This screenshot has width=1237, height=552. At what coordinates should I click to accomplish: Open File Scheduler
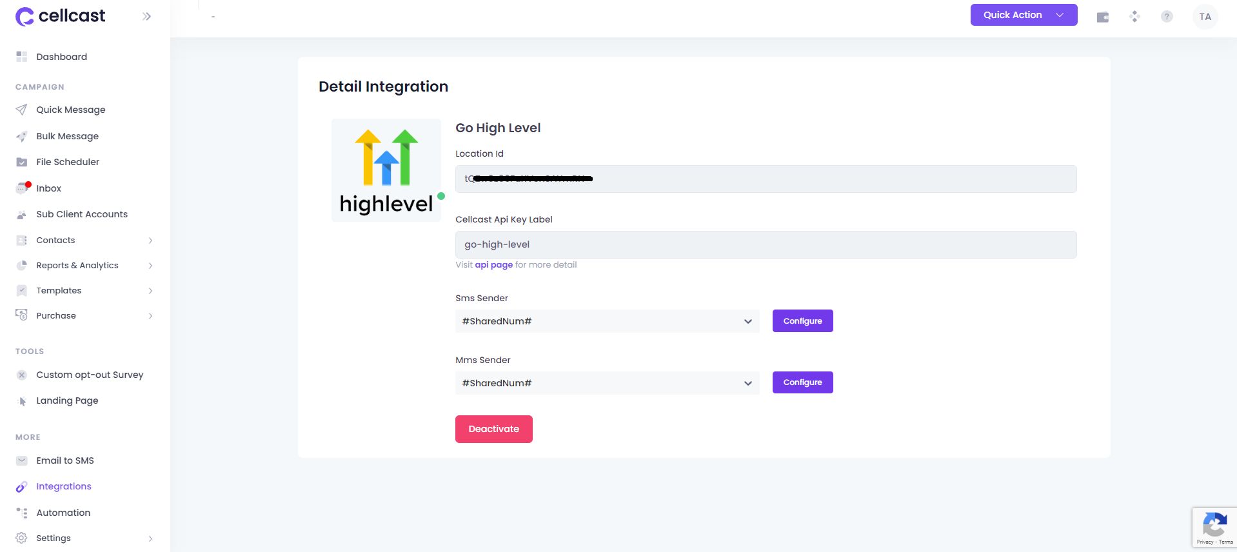[x=68, y=162]
